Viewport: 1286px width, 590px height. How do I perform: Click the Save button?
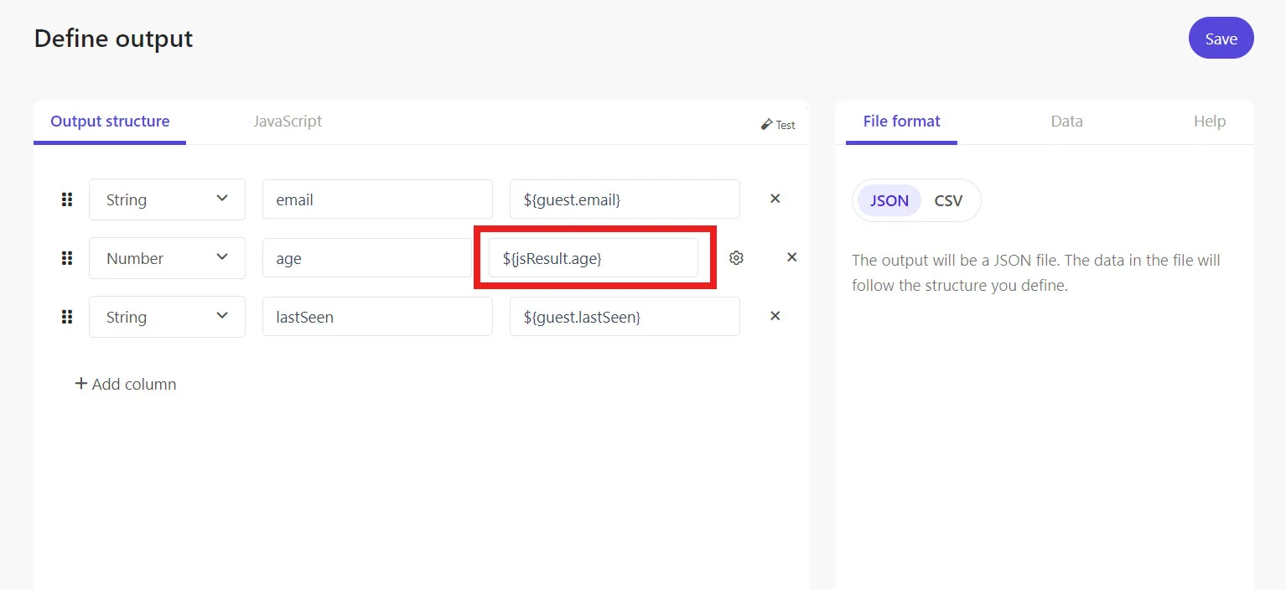(x=1221, y=39)
